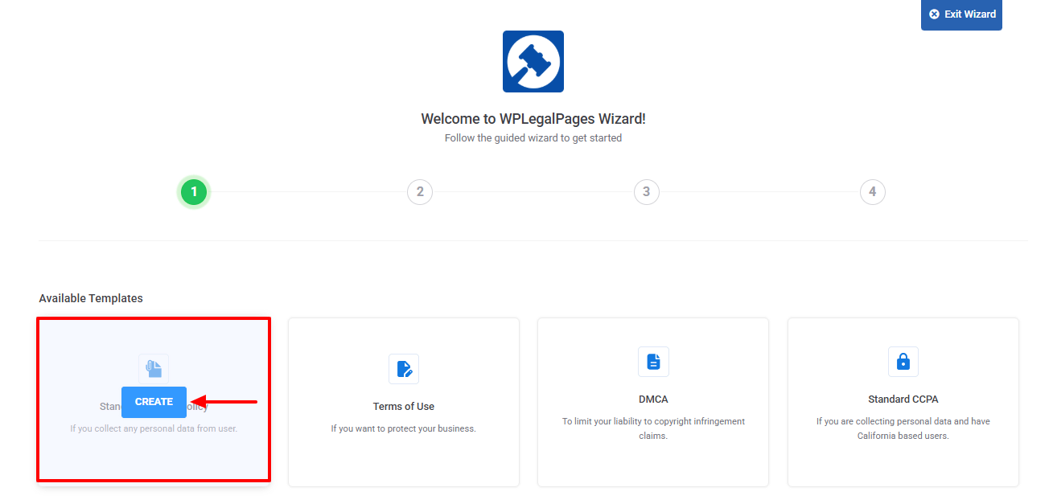Image resolution: width=1053 pixels, height=504 pixels.
Task: Open the Terms of Use template title
Action: pos(404,407)
